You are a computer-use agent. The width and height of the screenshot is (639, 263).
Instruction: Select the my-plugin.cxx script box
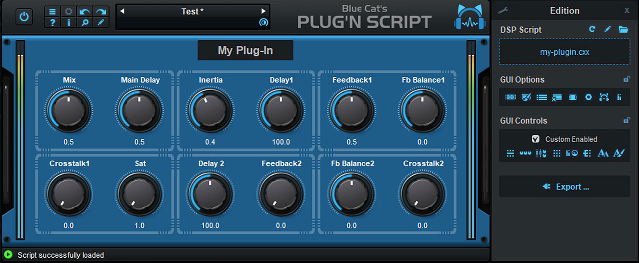coord(565,52)
